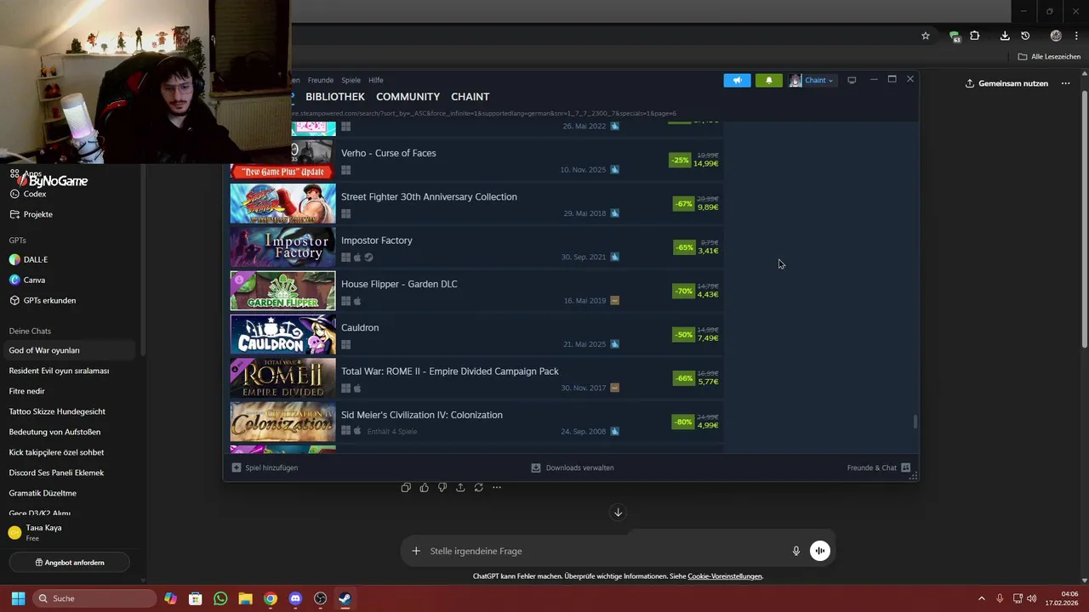
Task: Click the review icon on Colonization row
Action: (x=615, y=432)
